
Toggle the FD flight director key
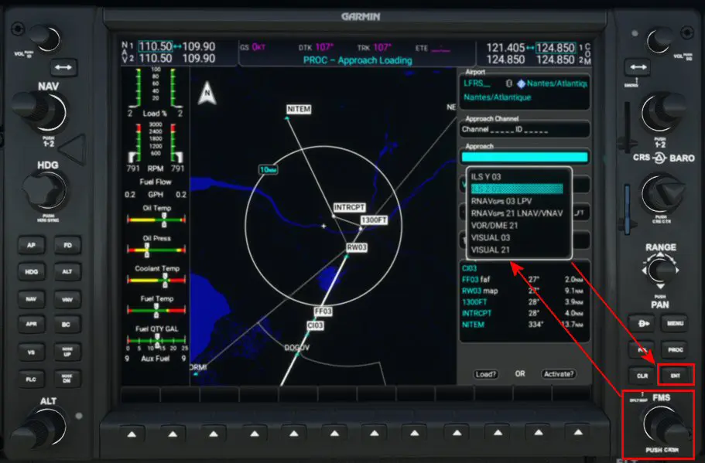67,245
